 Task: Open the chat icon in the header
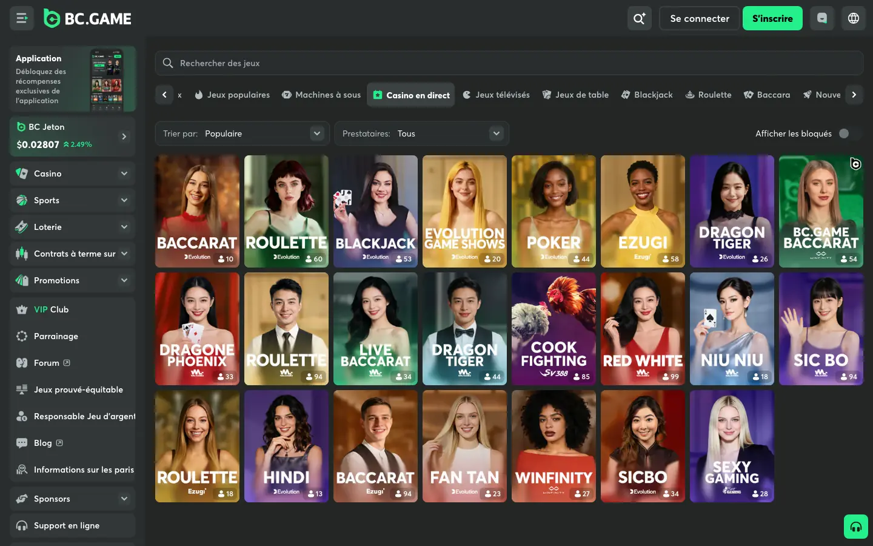tap(822, 18)
